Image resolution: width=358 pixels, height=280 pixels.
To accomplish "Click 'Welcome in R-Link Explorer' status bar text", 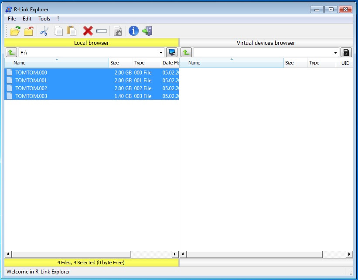I will pyautogui.click(x=38, y=272).
